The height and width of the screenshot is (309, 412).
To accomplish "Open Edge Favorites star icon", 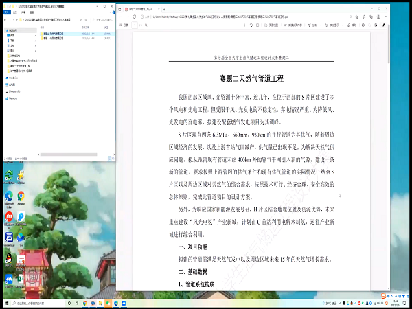I will (x=364, y=16).
